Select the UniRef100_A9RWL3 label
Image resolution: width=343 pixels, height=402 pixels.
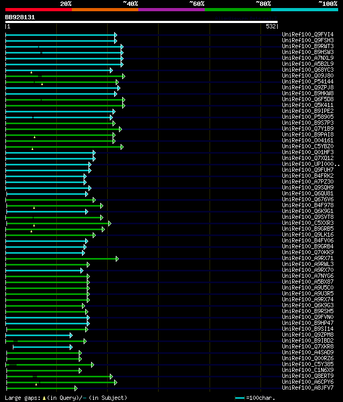coord(308,264)
